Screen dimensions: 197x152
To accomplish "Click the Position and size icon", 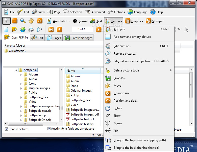I will pos(108,101).
